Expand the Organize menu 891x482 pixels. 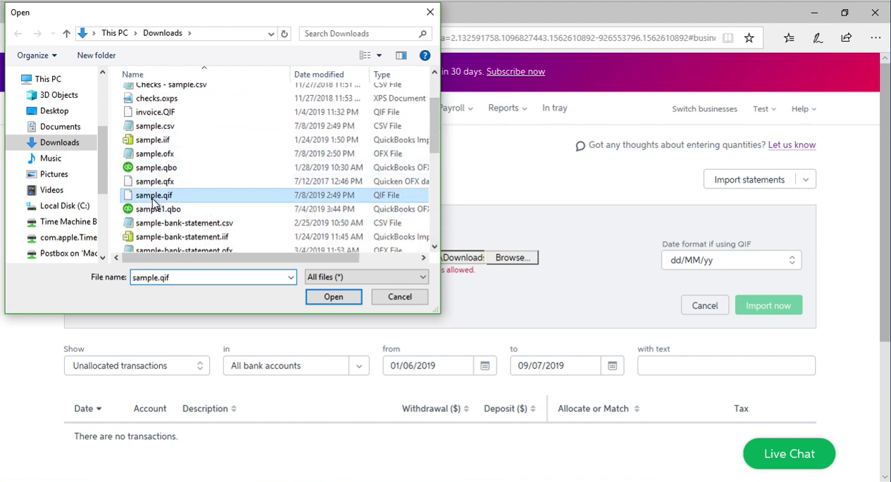pos(37,56)
